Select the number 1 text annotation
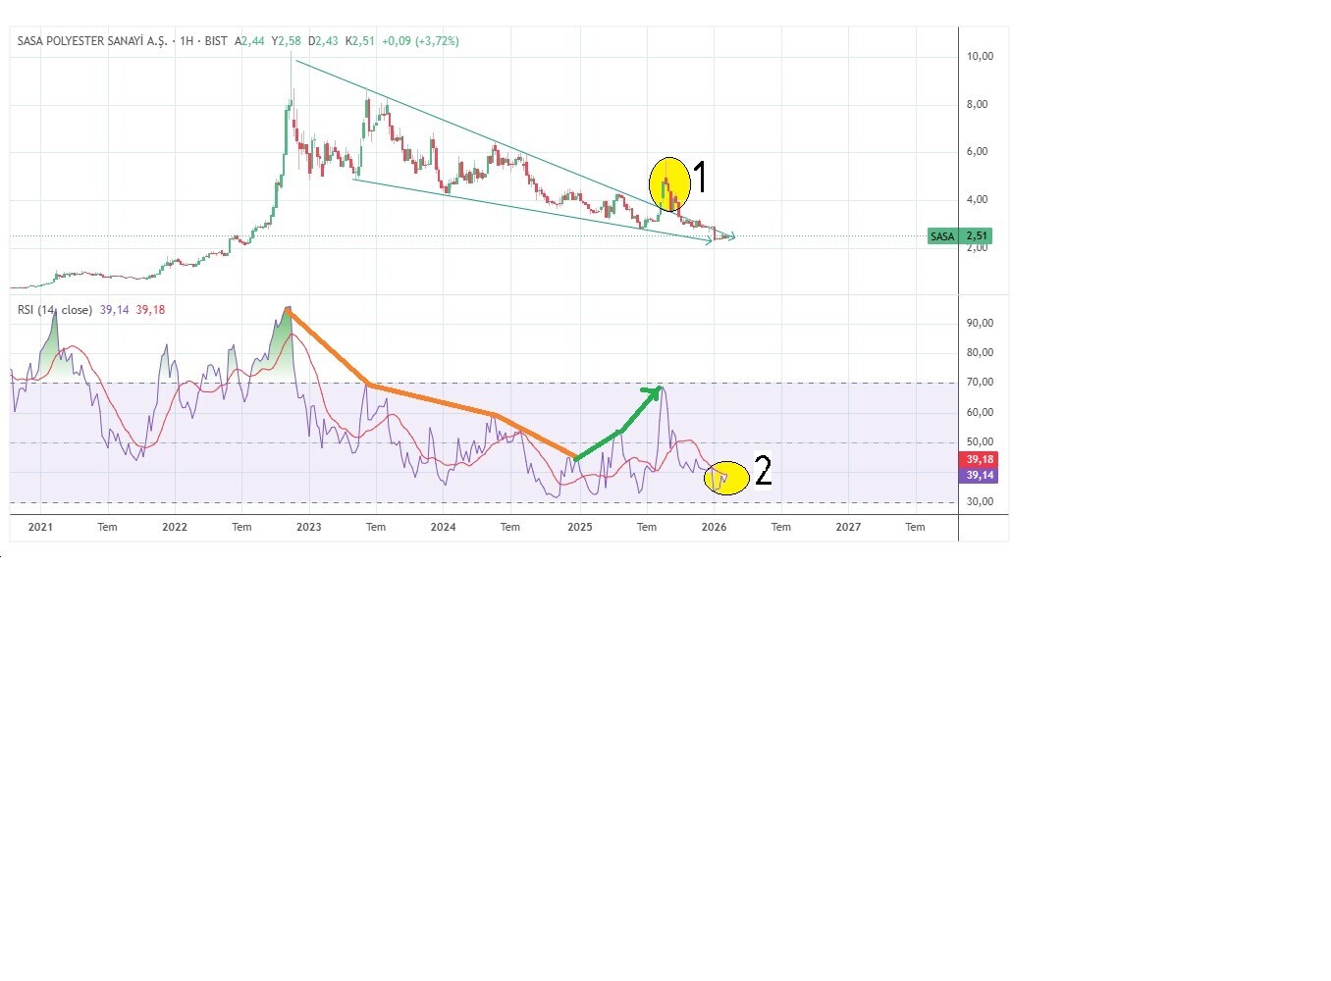This screenshot has width=1331, height=981. (x=701, y=179)
